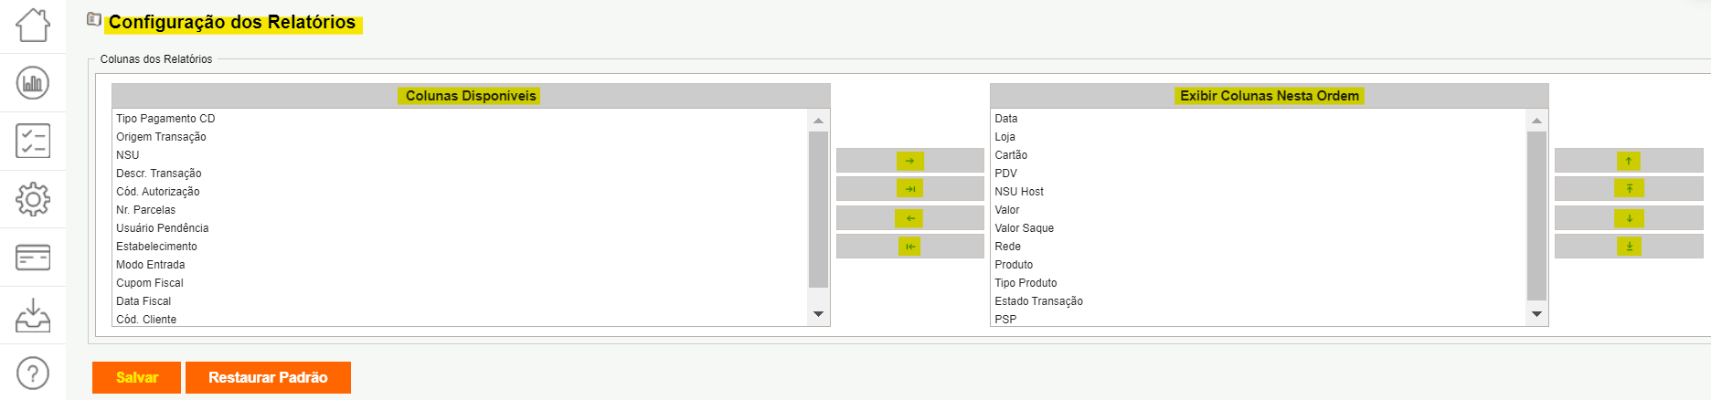
Task: Select PDV in displayed columns list
Action: [1259, 174]
